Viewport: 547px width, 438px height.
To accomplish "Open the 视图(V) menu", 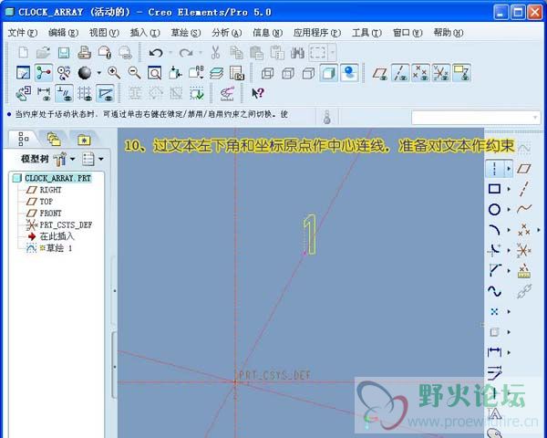I will pos(104,33).
